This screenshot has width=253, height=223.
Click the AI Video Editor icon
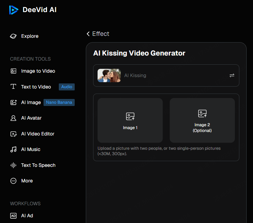14,134
